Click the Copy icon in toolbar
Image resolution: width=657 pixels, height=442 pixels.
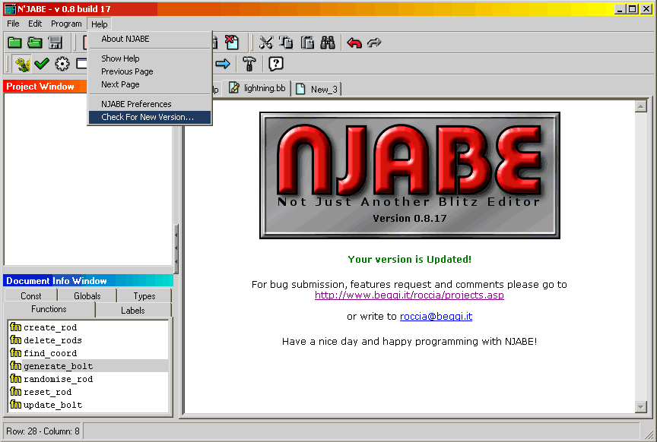point(287,43)
